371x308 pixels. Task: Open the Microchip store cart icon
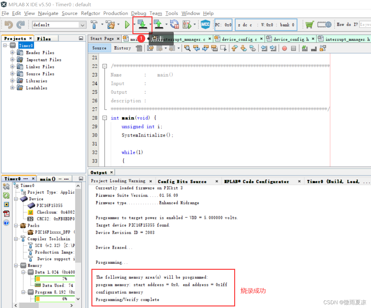(x=310, y=25)
